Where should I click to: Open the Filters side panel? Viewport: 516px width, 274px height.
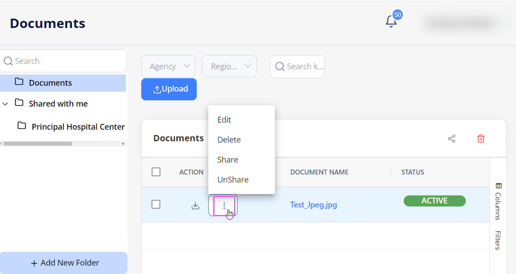coord(498,240)
